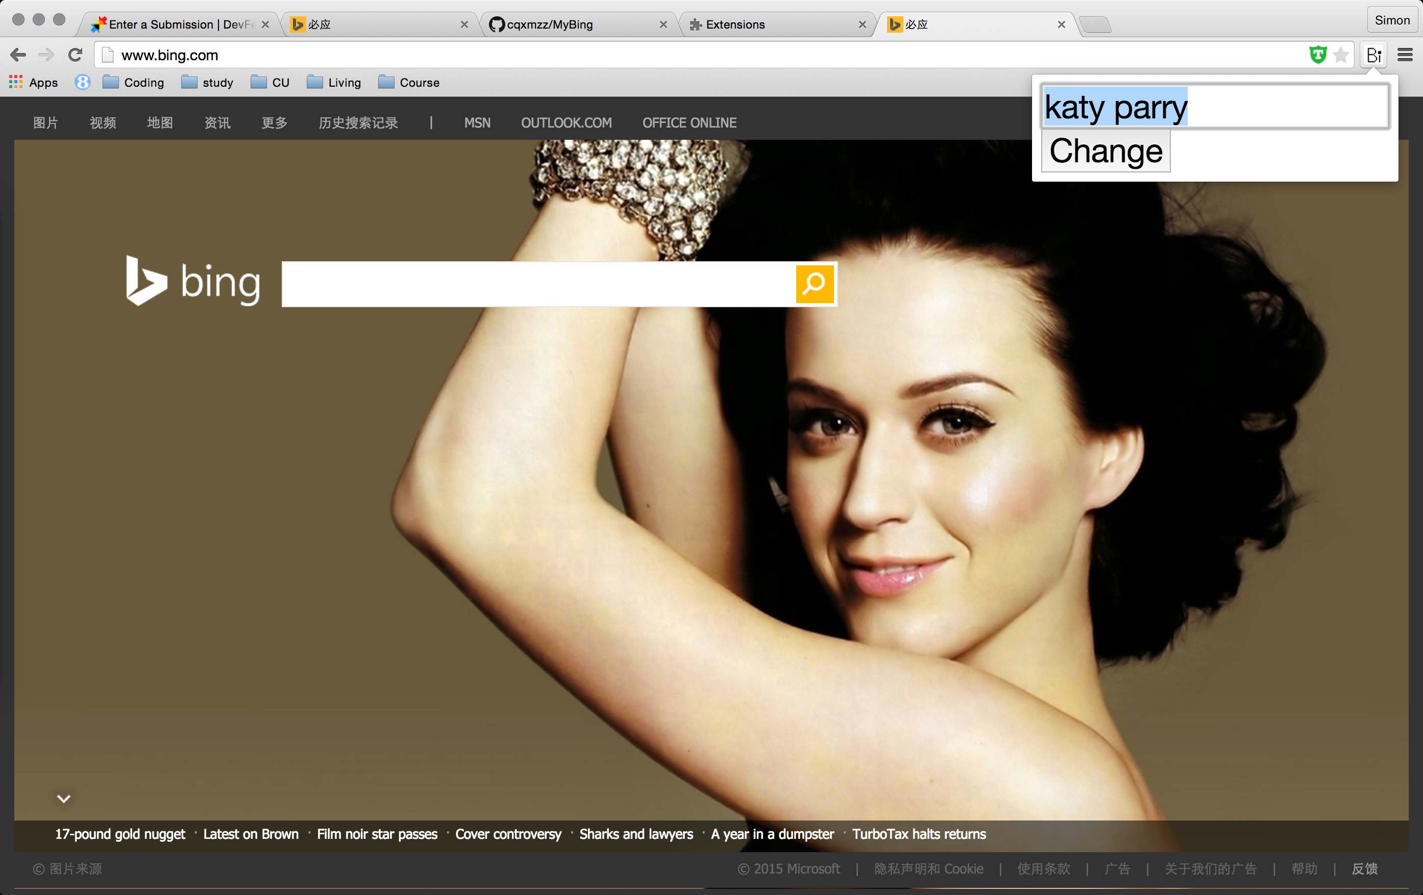This screenshot has width=1423, height=895.
Task: Open the Living bookmarks folder
Action: [334, 83]
